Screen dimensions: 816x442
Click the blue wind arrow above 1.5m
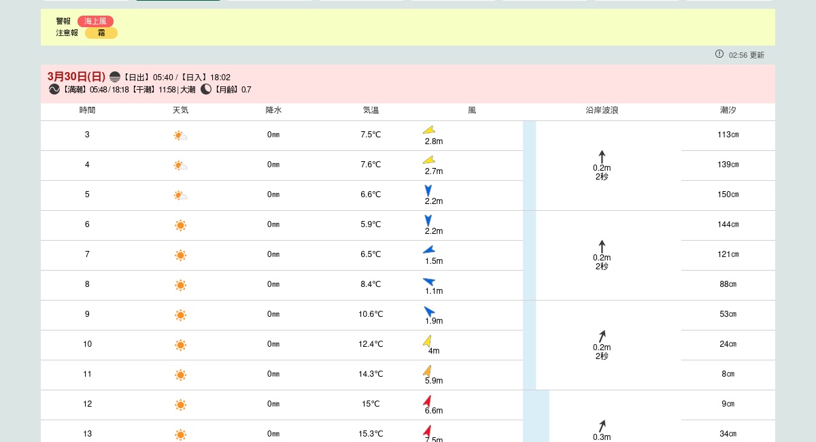pyautogui.click(x=429, y=250)
